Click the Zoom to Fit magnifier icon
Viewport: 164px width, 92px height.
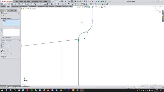[x=78, y=7]
